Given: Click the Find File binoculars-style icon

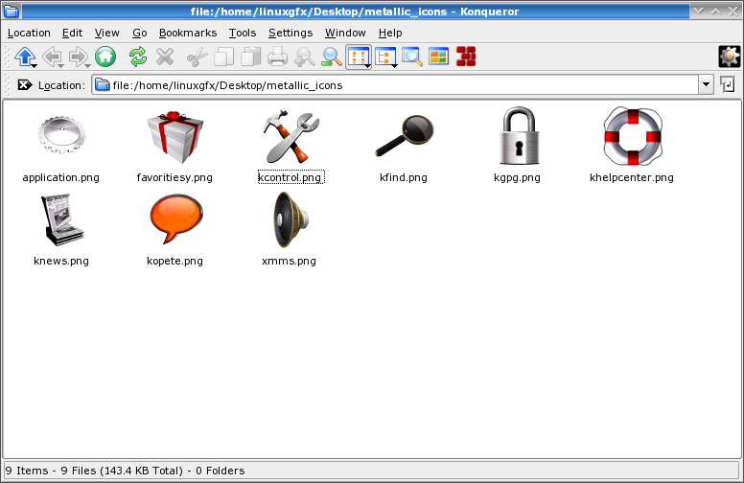Looking at the screenshot, I should pyautogui.click(x=304, y=57).
